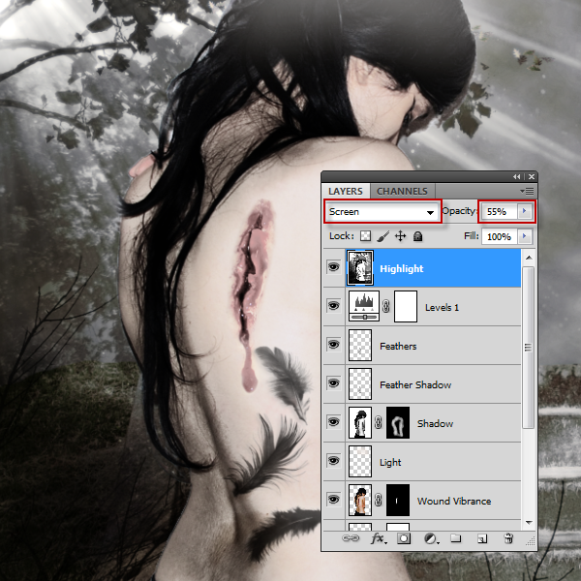Click the Create new layer icon
Viewport: 581px width, 581px height.
pyautogui.click(x=481, y=538)
